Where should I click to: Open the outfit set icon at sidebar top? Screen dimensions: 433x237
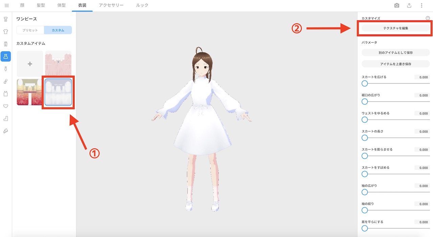[x=5, y=19]
